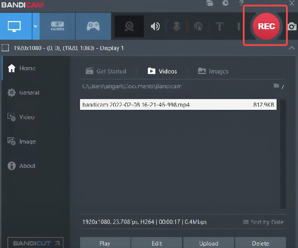
Task: Toggle mouse click effects icon
Action: click(199, 26)
